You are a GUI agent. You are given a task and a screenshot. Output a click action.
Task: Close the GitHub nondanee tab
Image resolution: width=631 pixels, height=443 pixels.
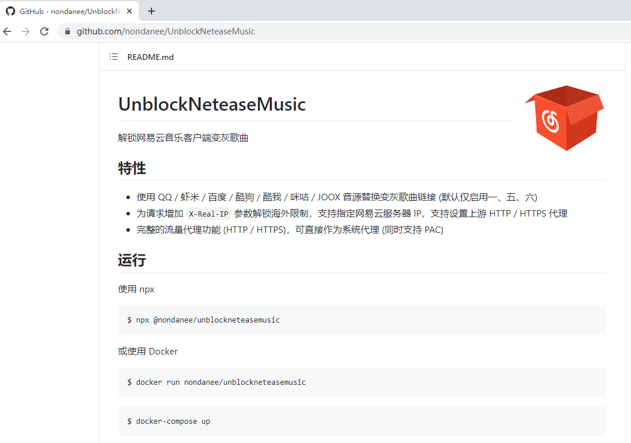129,11
